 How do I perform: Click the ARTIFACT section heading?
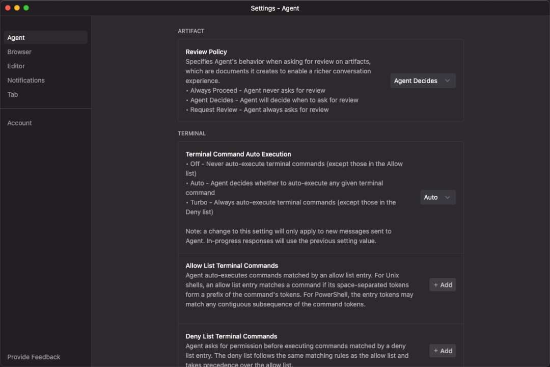point(191,31)
